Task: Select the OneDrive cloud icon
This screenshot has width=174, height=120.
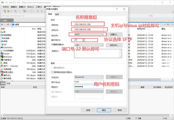Action: click(2, 47)
